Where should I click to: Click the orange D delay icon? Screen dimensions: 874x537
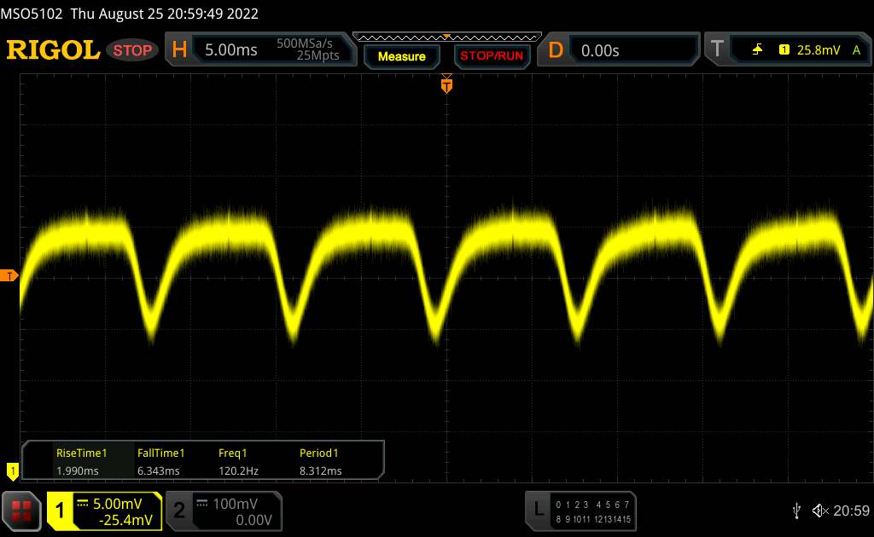point(556,50)
